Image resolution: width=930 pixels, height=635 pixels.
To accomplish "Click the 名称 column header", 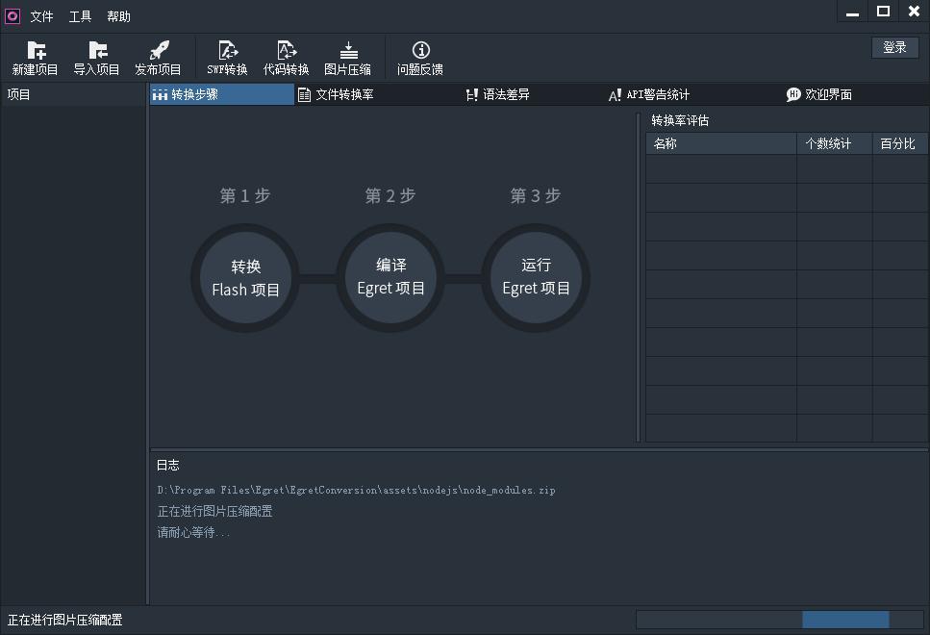I will coord(721,143).
